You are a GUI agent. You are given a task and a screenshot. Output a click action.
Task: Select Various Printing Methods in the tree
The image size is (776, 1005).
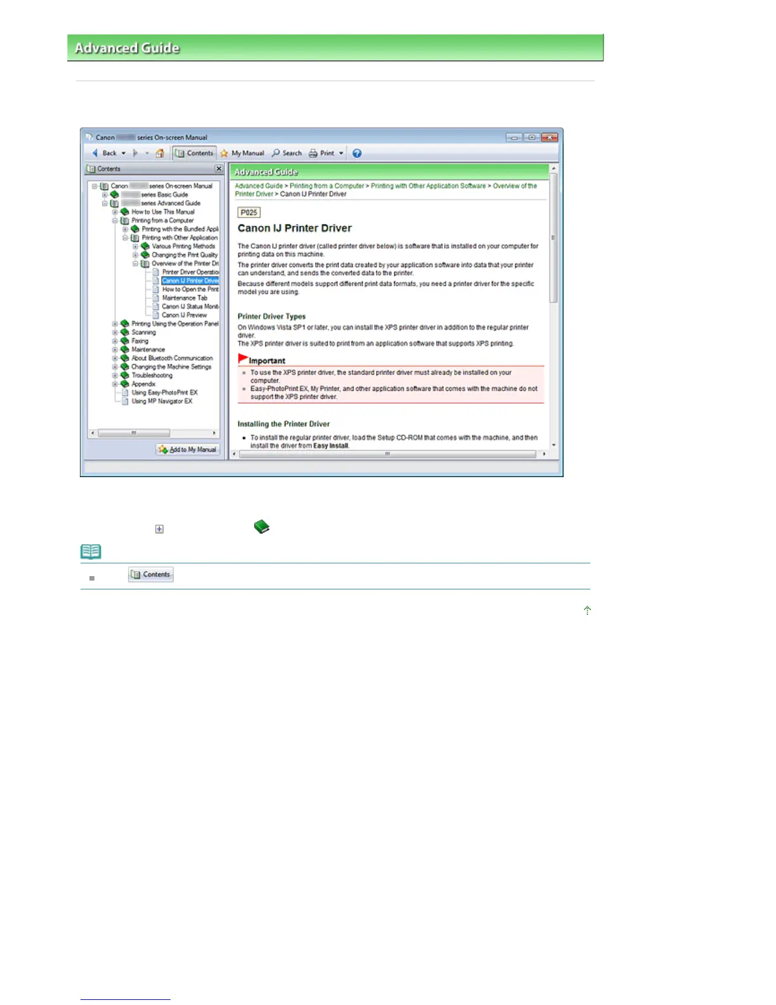pos(183,246)
